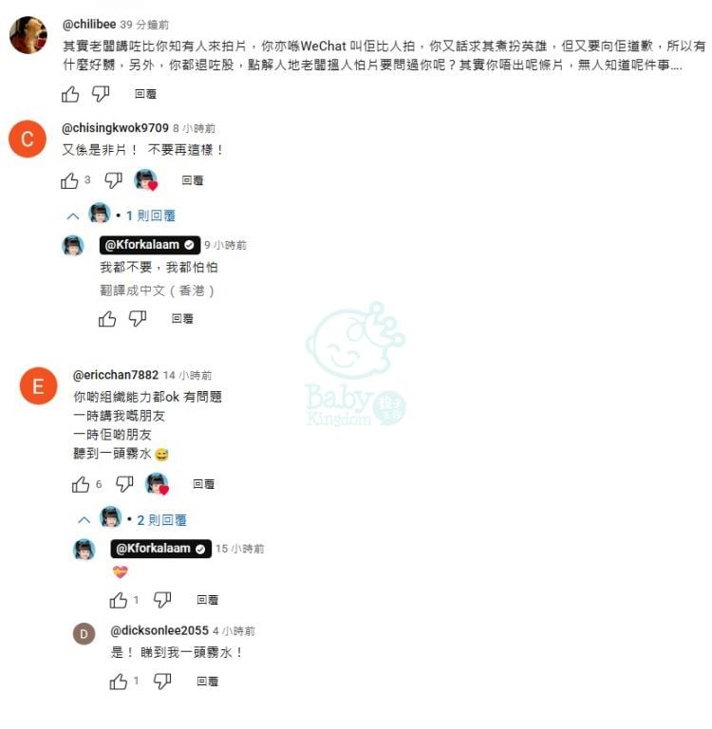Like @Kforkalaam's heart emoji reply
This screenshot has height=729, width=712.
click(118, 600)
